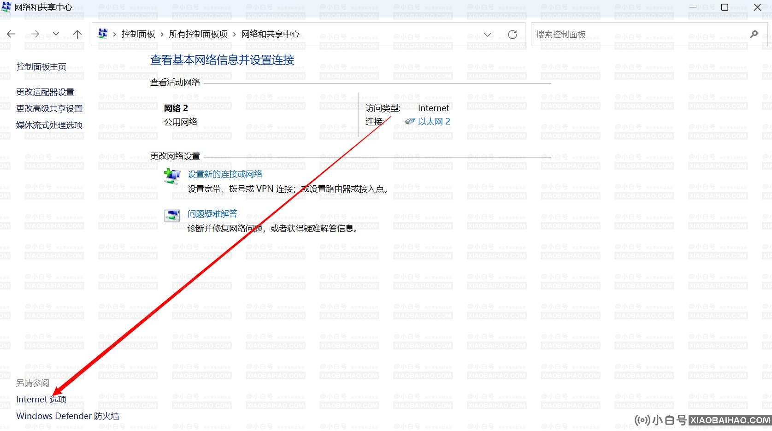
Task: Open Windows Defender 防火墙 link
Action: click(68, 416)
